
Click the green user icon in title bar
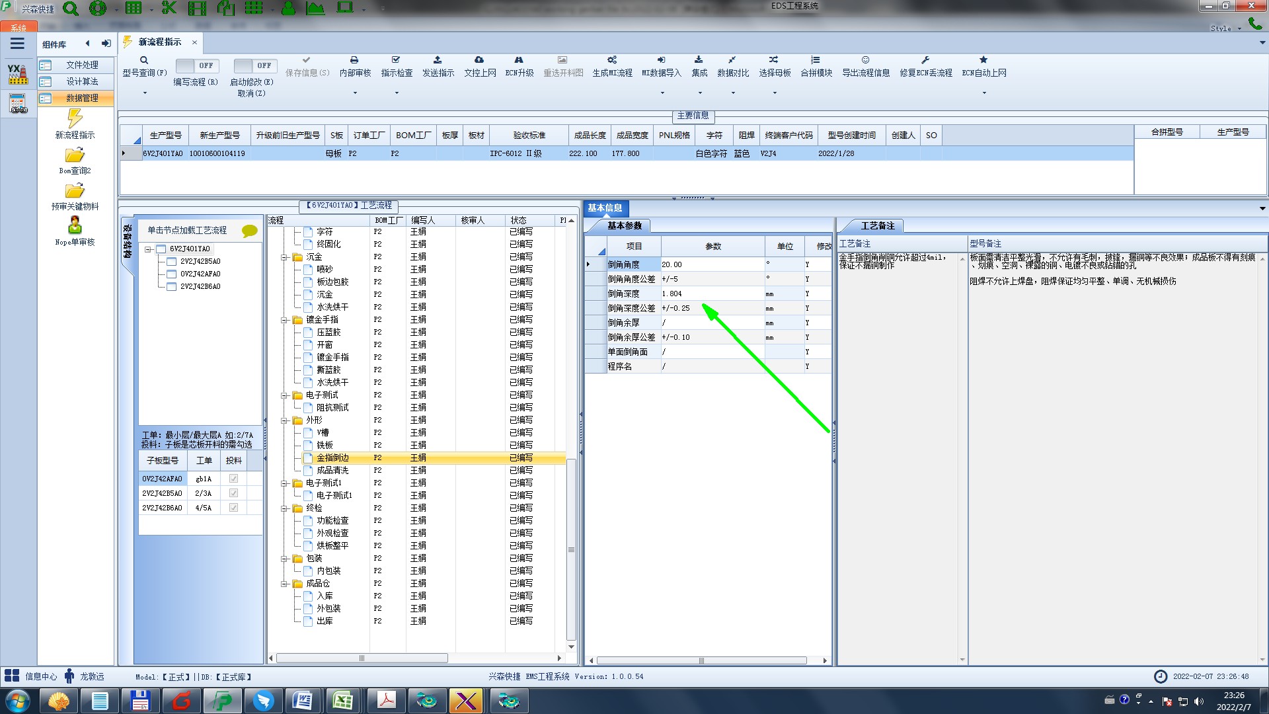[288, 8]
